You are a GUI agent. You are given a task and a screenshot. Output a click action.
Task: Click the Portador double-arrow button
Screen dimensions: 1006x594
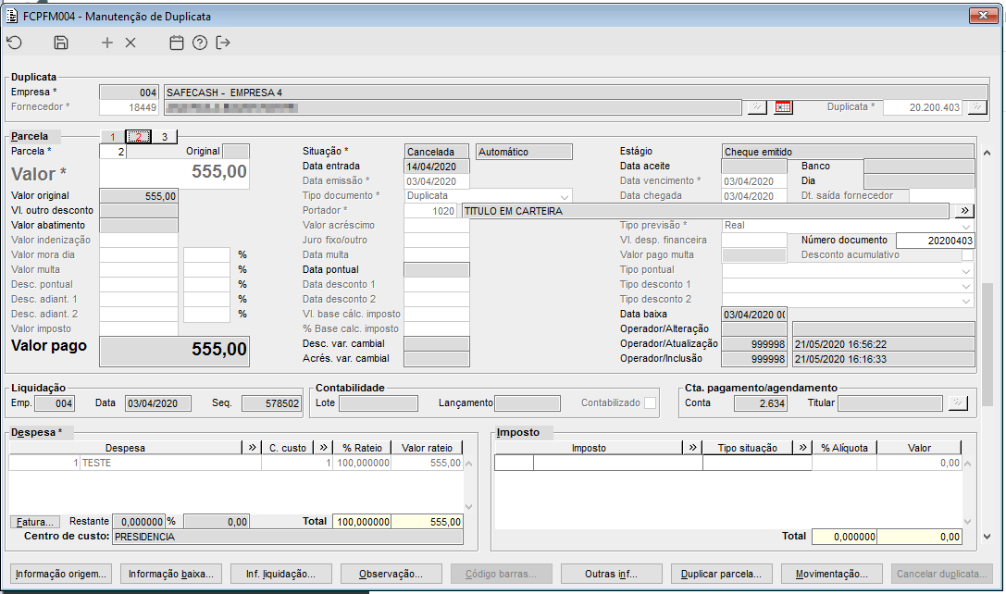click(x=964, y=210)
